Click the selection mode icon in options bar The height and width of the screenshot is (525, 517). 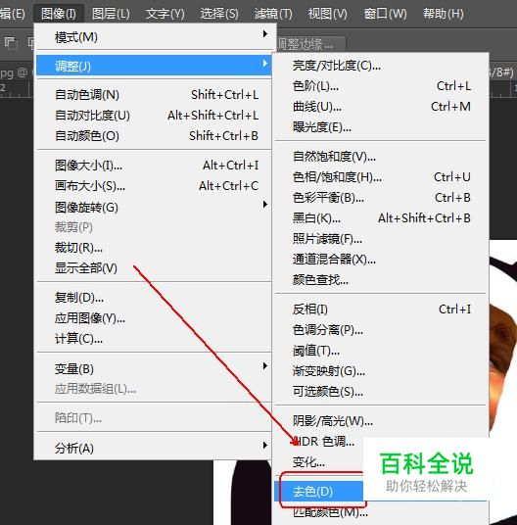click(11, 43)
